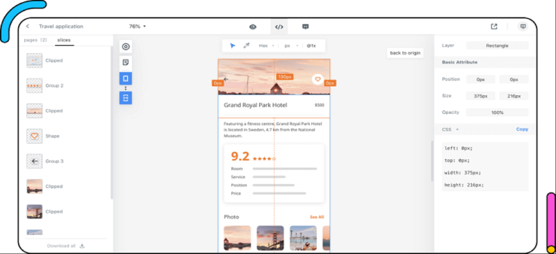This screenshot has width=556, height=254.
Task: Select the arrow pointer tool
Action: pyautogui.click(x=233, y=46)
